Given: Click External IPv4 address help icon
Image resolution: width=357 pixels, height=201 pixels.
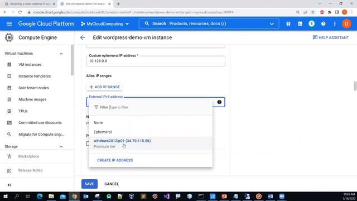Looking at the screenshot, I should click(x=219, y=102).
